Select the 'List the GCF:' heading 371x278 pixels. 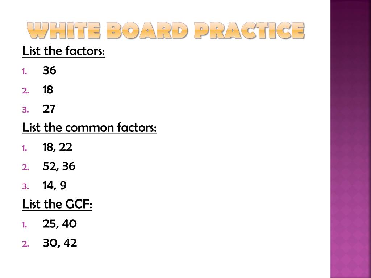point(57,204)
